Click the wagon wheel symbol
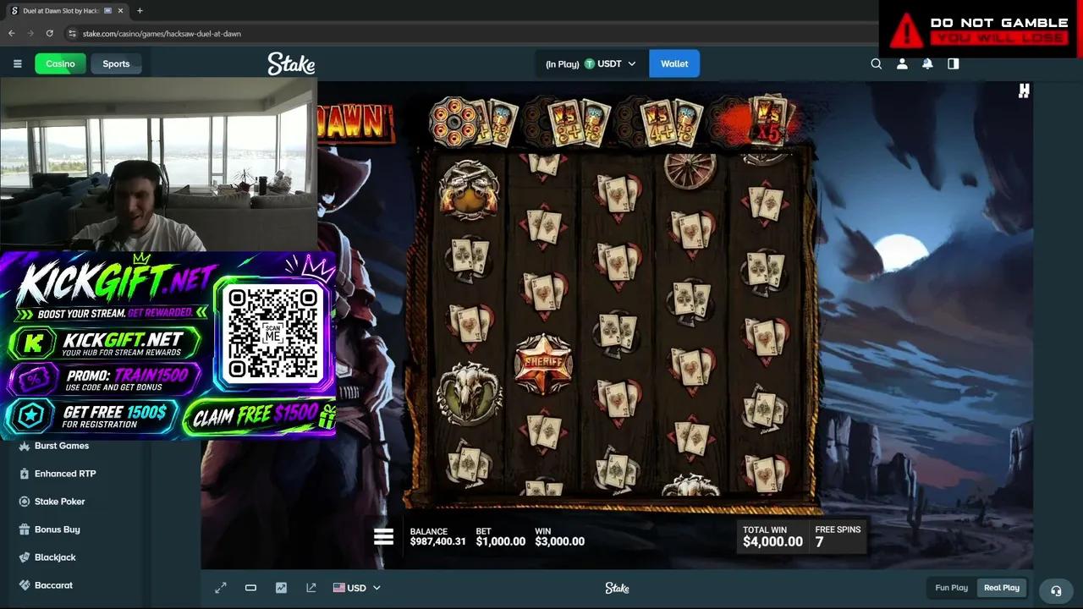Viewport: 1083px width, 609px height. pyautogui.click(x=691, y=168)
